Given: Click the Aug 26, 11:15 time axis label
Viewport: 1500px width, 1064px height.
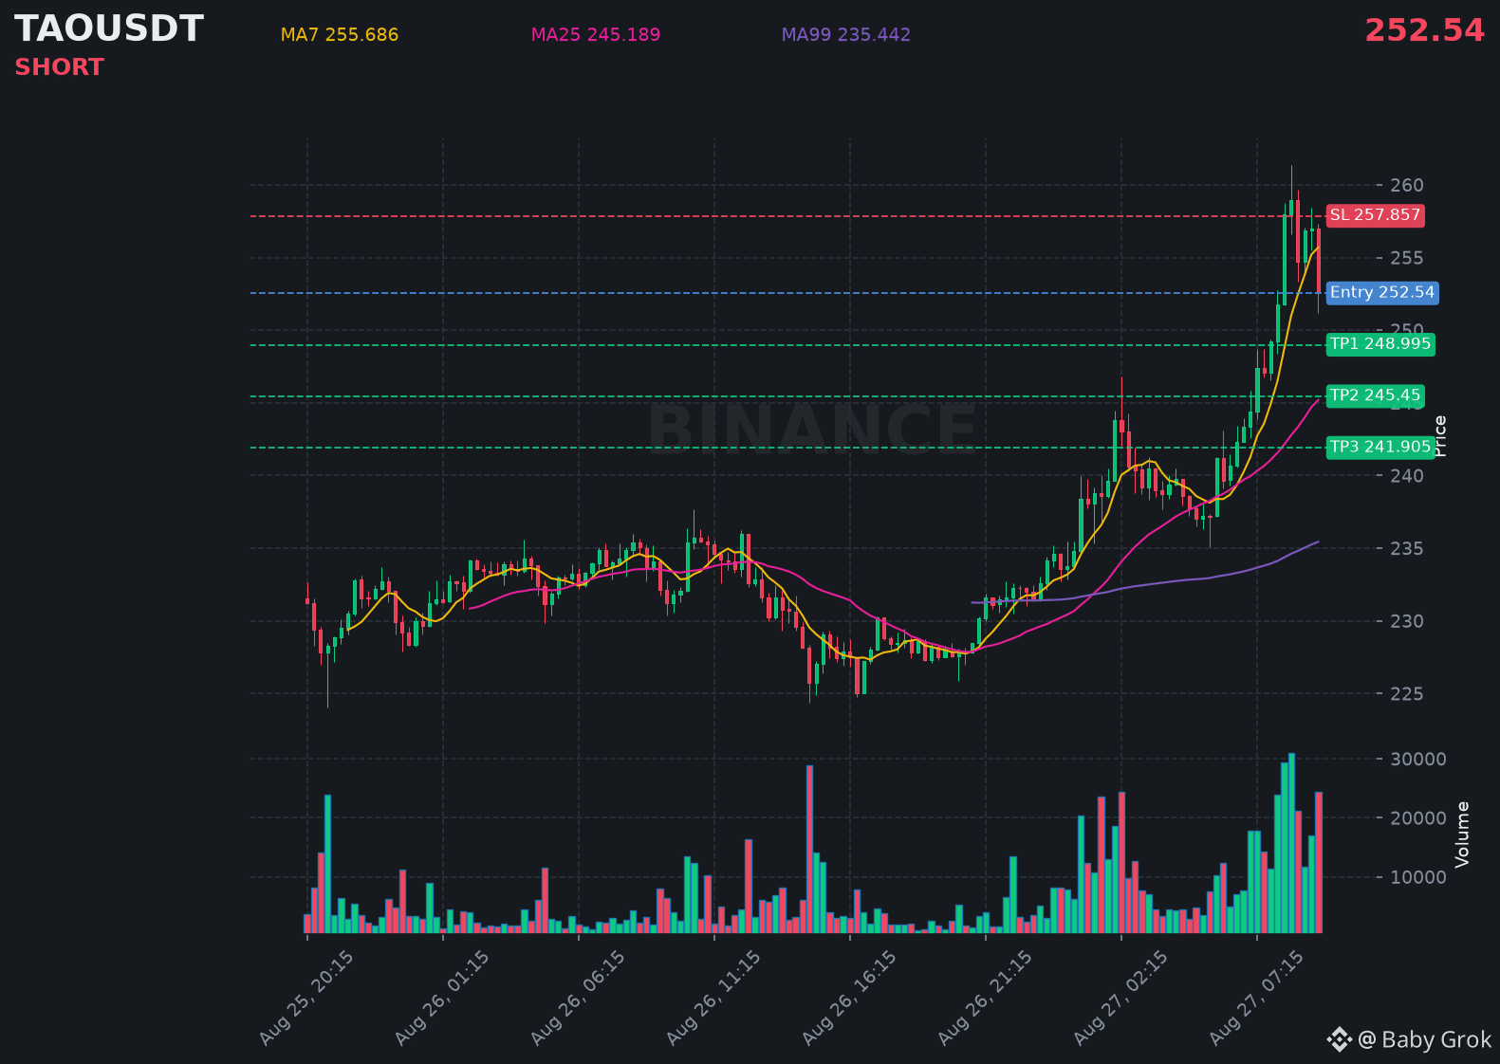Looking at the screenshot, I should tap(713, 999).
